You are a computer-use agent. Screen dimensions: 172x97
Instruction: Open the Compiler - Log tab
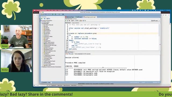coord(46,82)
